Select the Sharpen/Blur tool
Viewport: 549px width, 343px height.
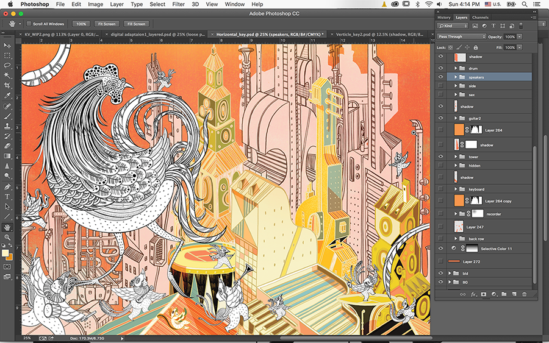pyautogui.click(x=7, y=166)
